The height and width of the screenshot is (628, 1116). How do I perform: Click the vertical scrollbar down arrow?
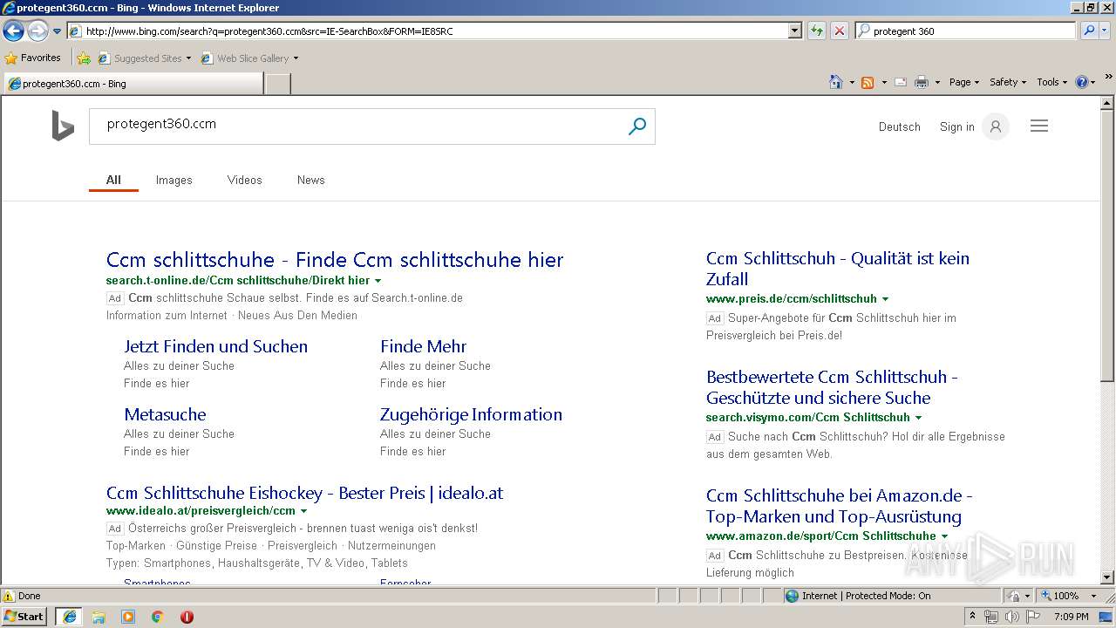tap(1107, 577)
